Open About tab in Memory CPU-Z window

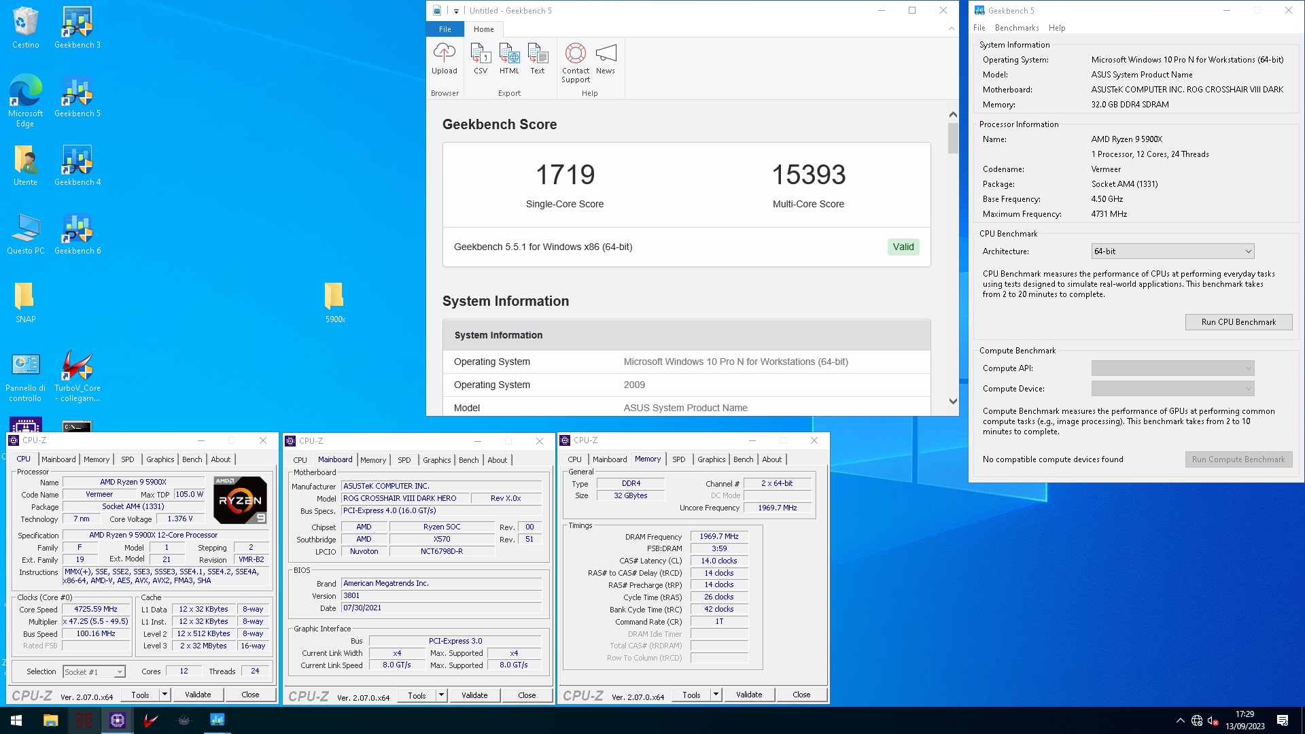(771, 459)
